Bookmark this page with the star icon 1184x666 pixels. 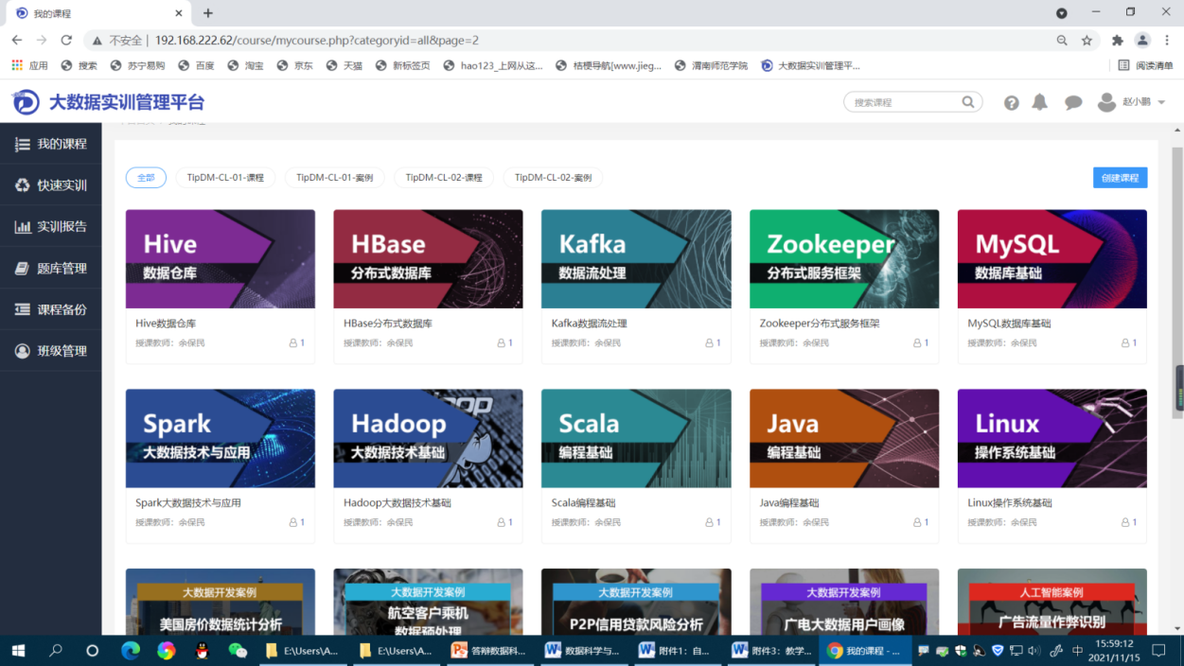pyautogui.click(x=1087, y=41)
